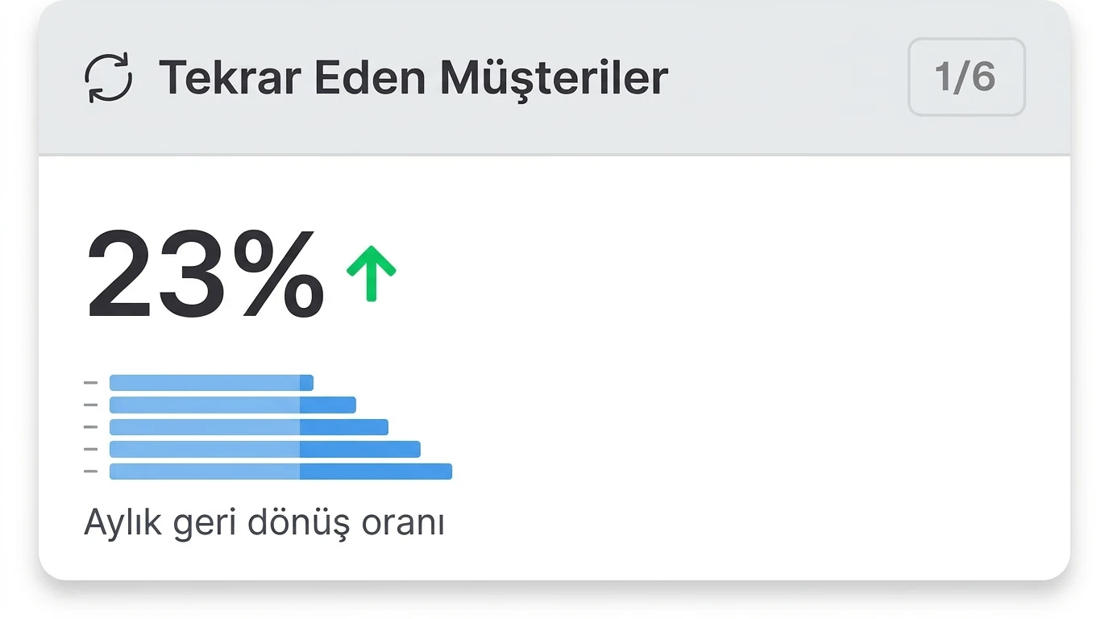Click the green upward trend arrow

pyautogui.click(x=371, y=273)
